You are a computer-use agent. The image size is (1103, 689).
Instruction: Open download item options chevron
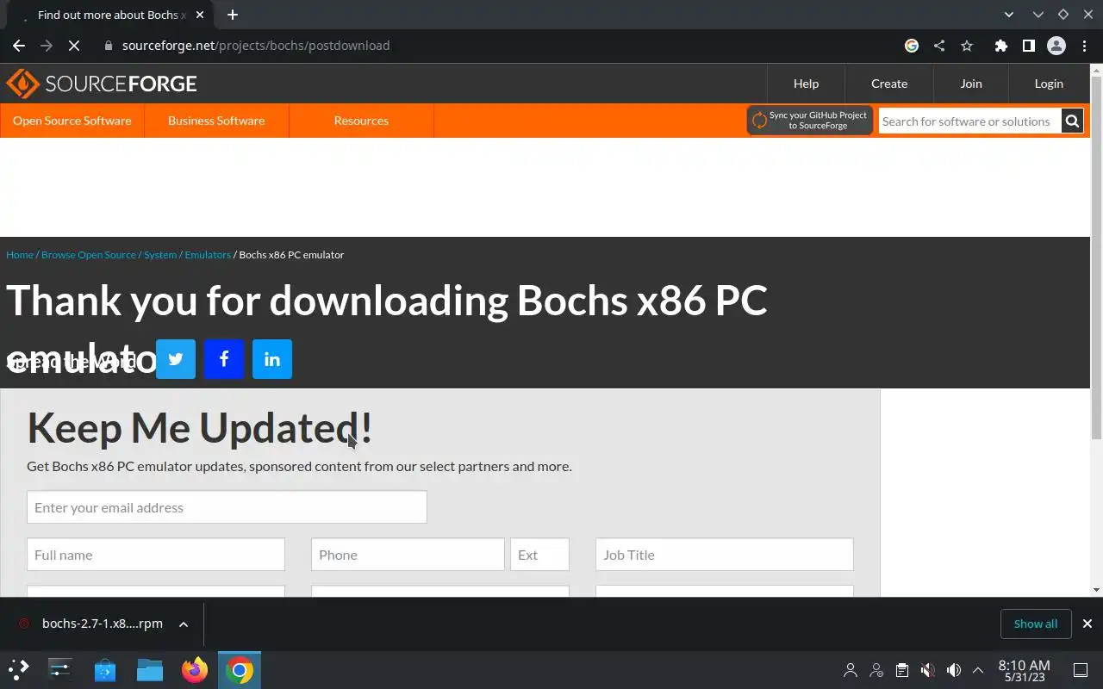(x=184, y=624)
